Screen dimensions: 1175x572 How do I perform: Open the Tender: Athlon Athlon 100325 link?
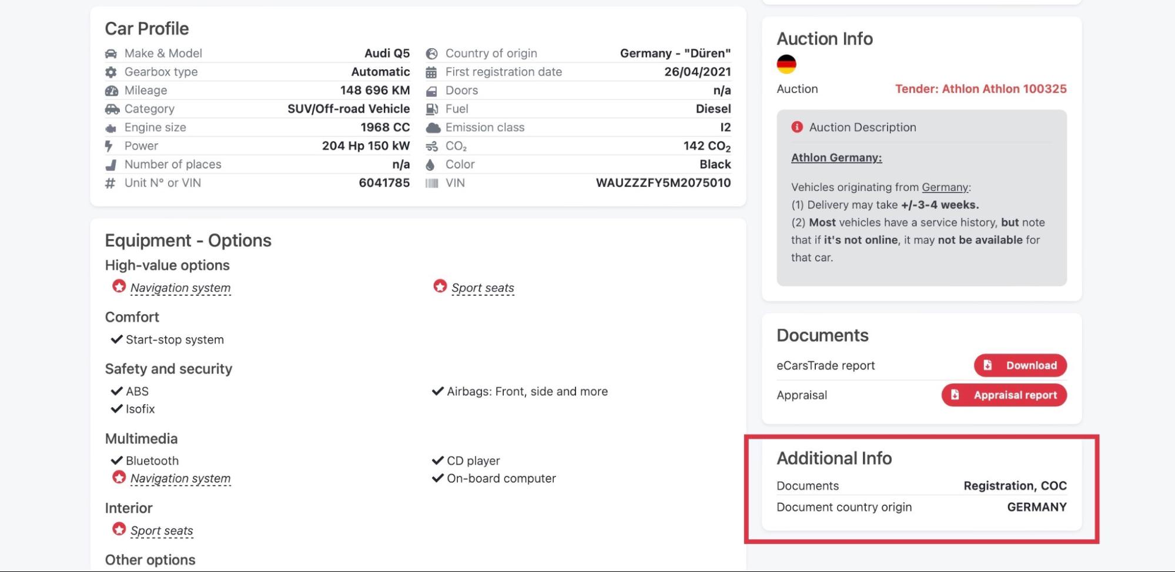coord(980,89)
